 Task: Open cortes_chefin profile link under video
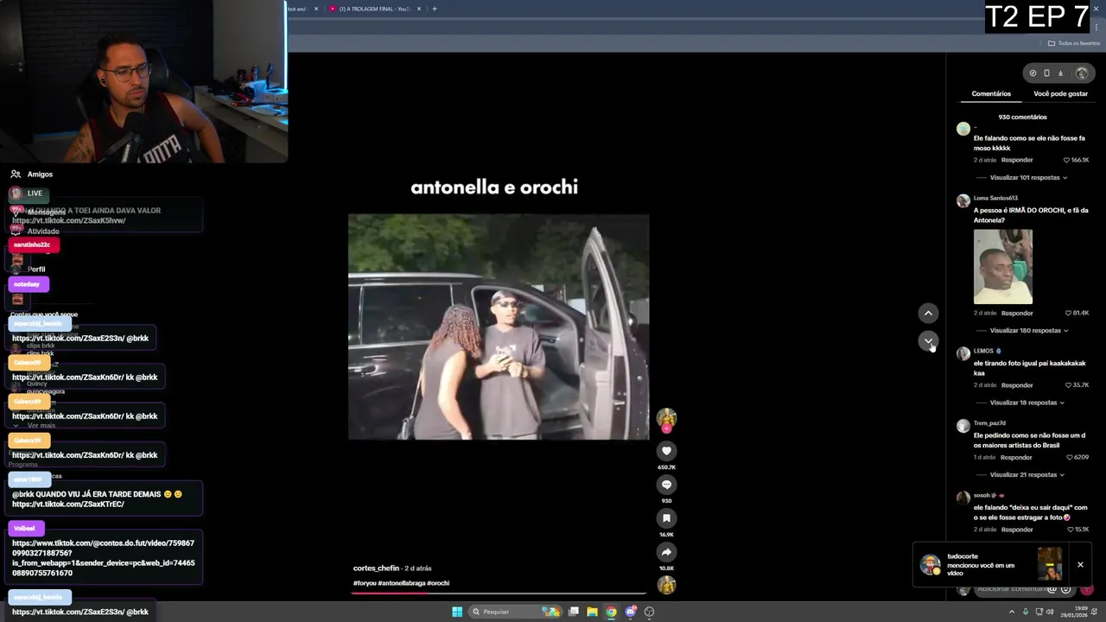tap(376, 568)
